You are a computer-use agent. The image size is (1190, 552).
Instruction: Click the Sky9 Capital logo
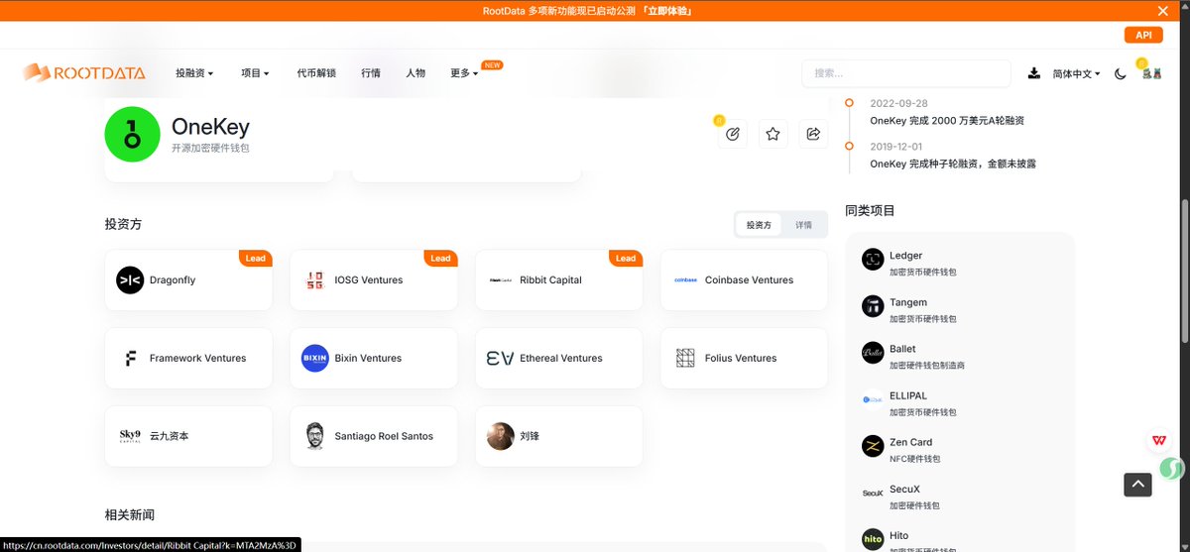click(130, 436)
